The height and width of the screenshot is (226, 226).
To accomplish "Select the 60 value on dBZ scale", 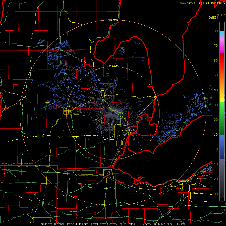I will 216,60.
